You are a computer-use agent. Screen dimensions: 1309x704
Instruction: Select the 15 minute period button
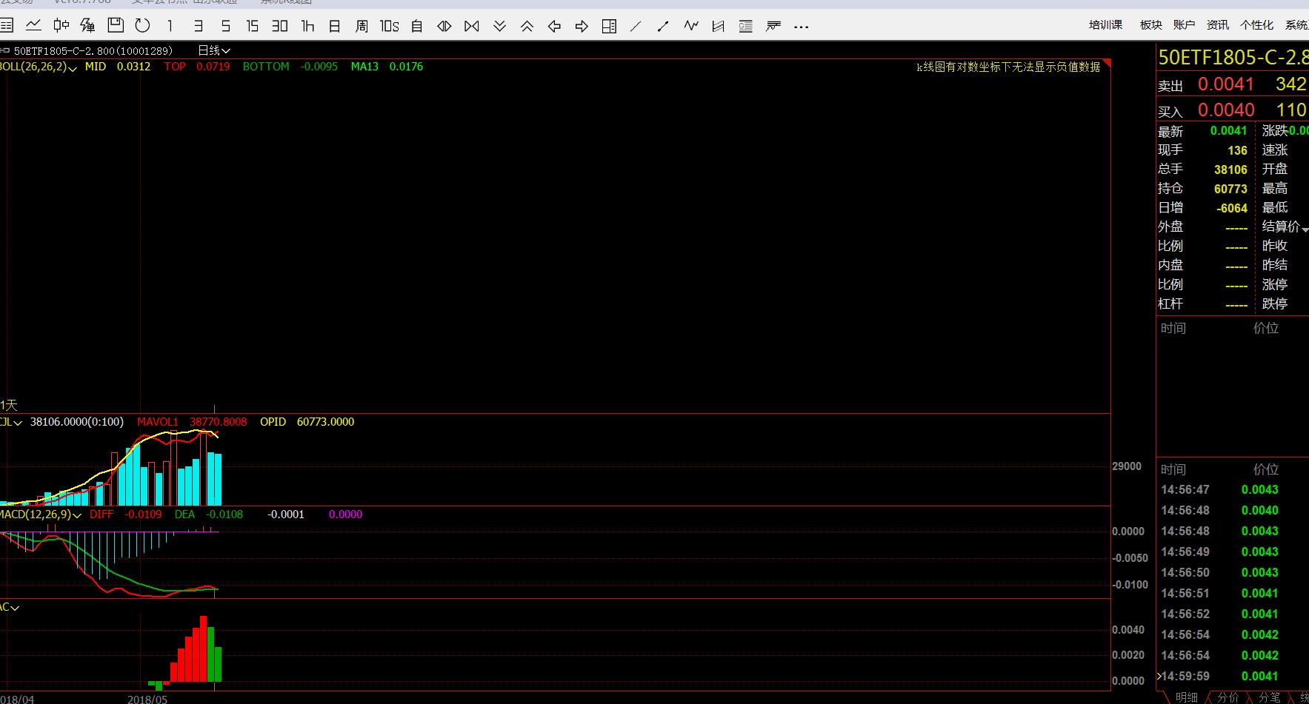253,27
